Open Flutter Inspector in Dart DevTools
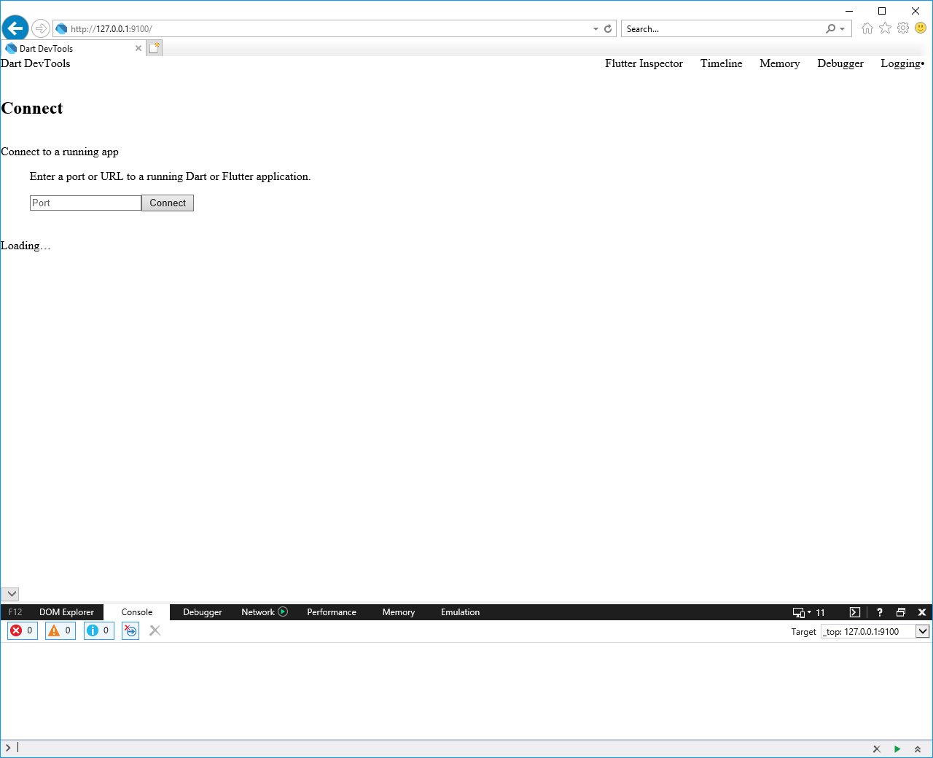 (644, 63)
